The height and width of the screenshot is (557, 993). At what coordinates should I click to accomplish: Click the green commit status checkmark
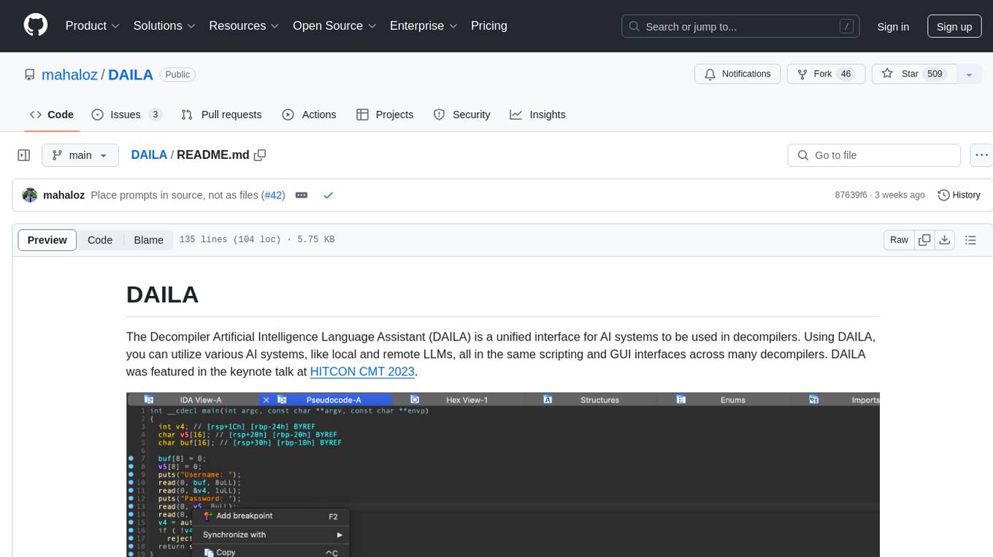tap(329, 195)
